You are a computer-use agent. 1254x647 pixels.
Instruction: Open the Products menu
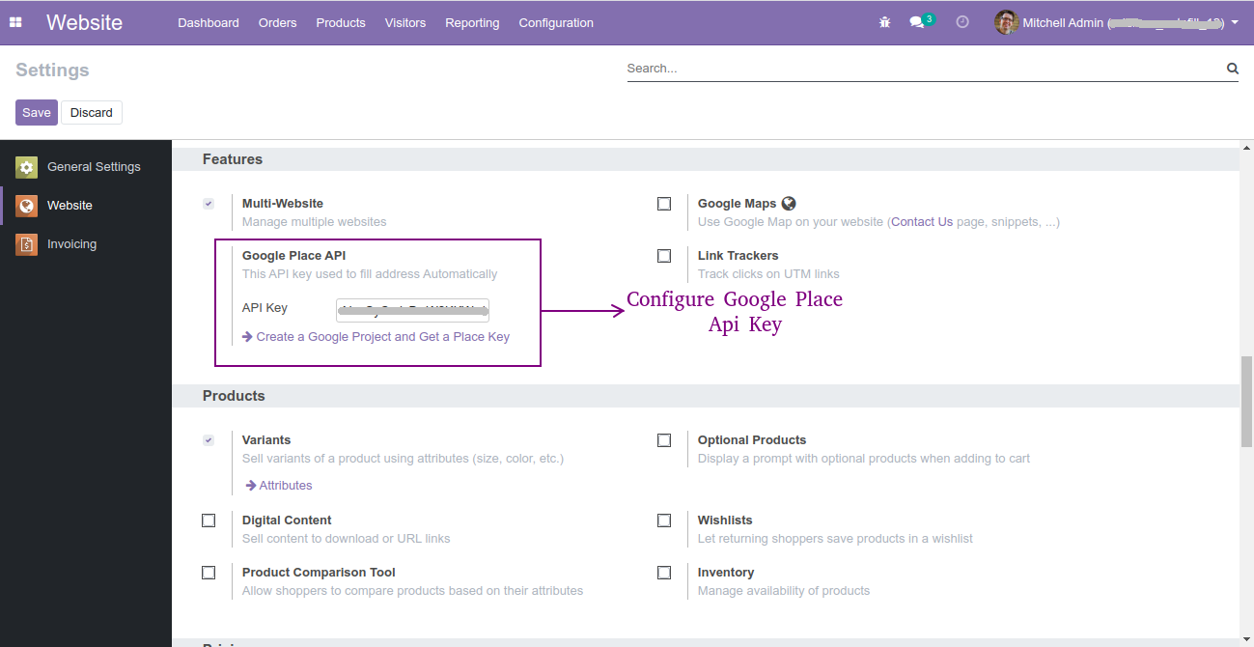click(x=341, y=22)
